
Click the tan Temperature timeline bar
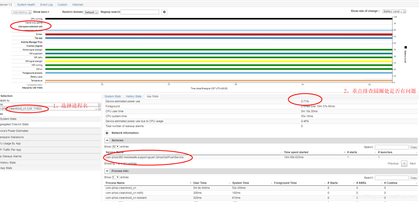(x=219, y=81)
